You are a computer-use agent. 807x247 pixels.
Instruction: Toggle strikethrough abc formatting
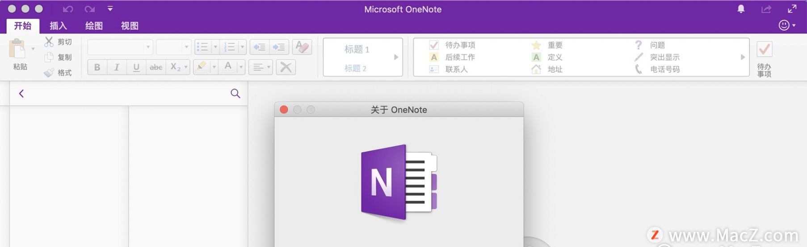point(156,67)
